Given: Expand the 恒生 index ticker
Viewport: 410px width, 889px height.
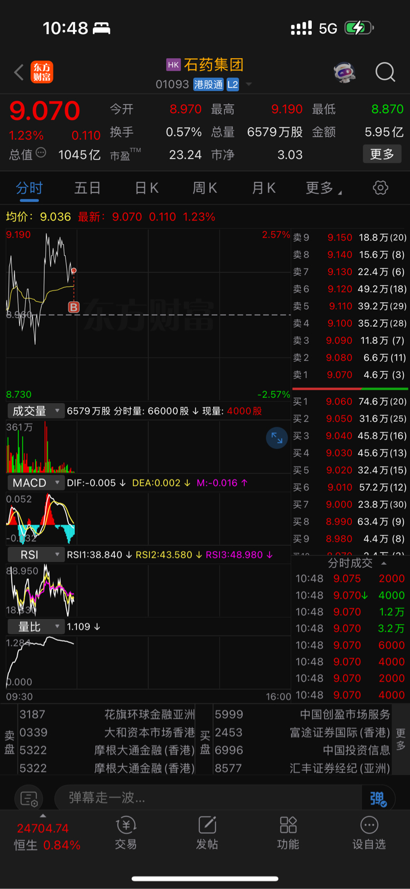Looking at the screenshot, I should coord(43,816).
